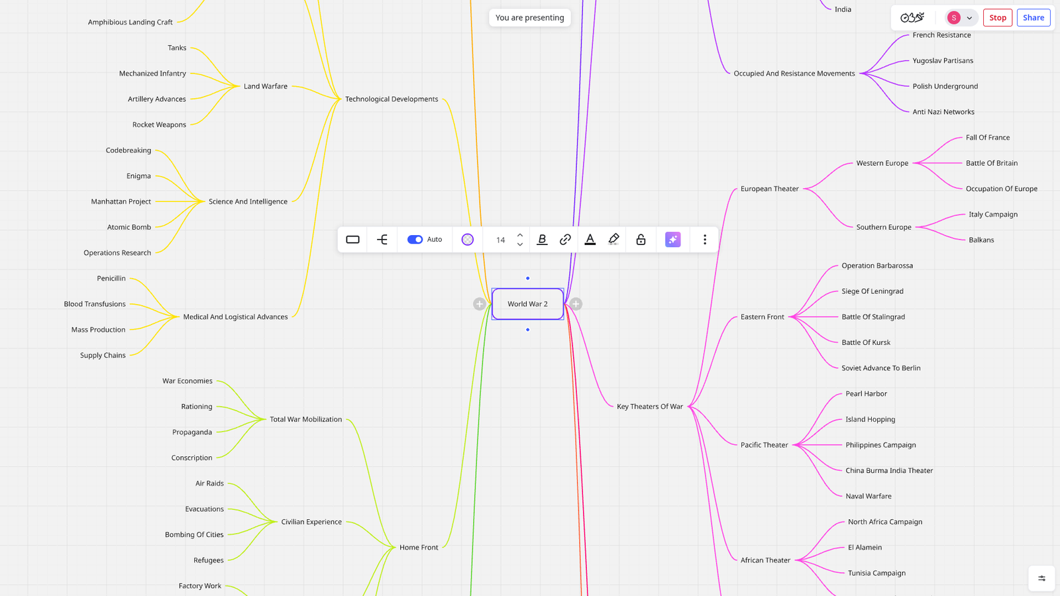Select the Penicillin node
The width and height of the screenshot is (1060, 596).
111,278
